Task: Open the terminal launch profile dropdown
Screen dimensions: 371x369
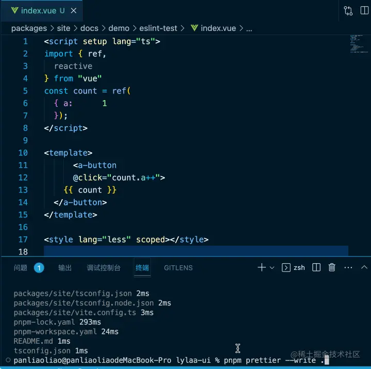Action: (x=272, y=268)
